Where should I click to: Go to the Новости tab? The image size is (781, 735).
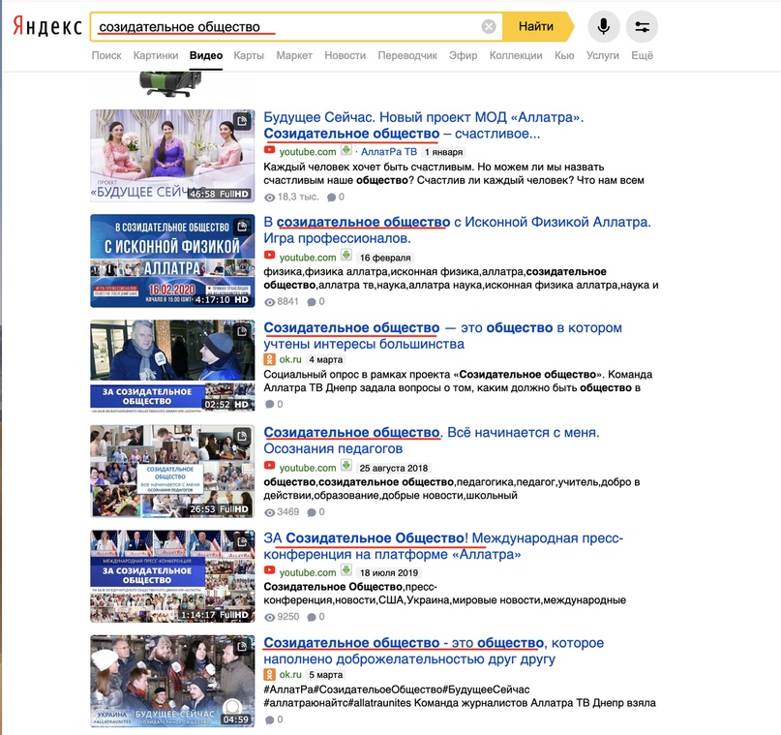[345, 55]
